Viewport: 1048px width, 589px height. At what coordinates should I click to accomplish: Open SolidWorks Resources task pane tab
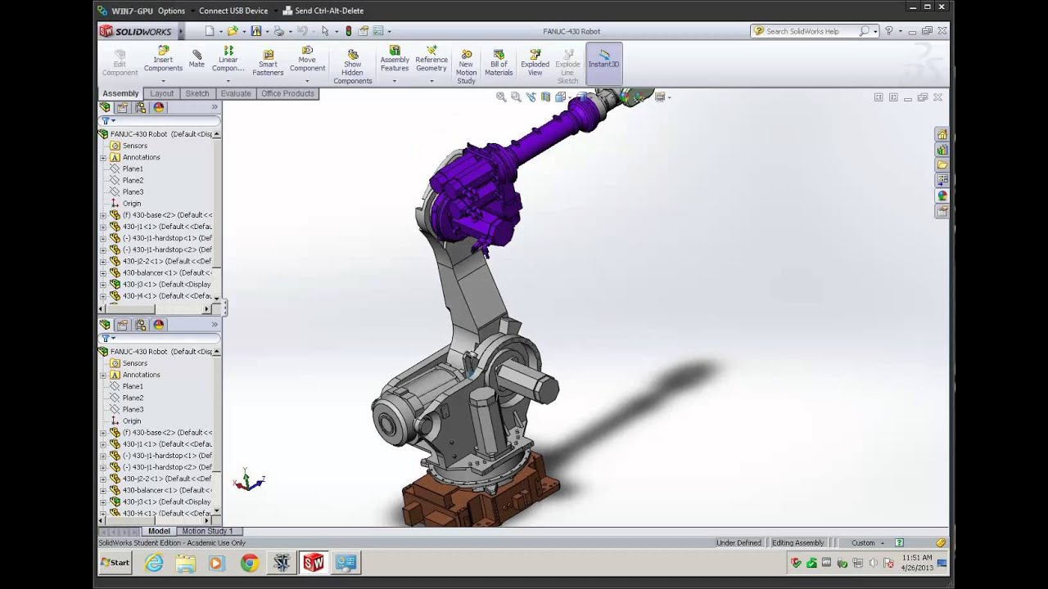(942, 135)
